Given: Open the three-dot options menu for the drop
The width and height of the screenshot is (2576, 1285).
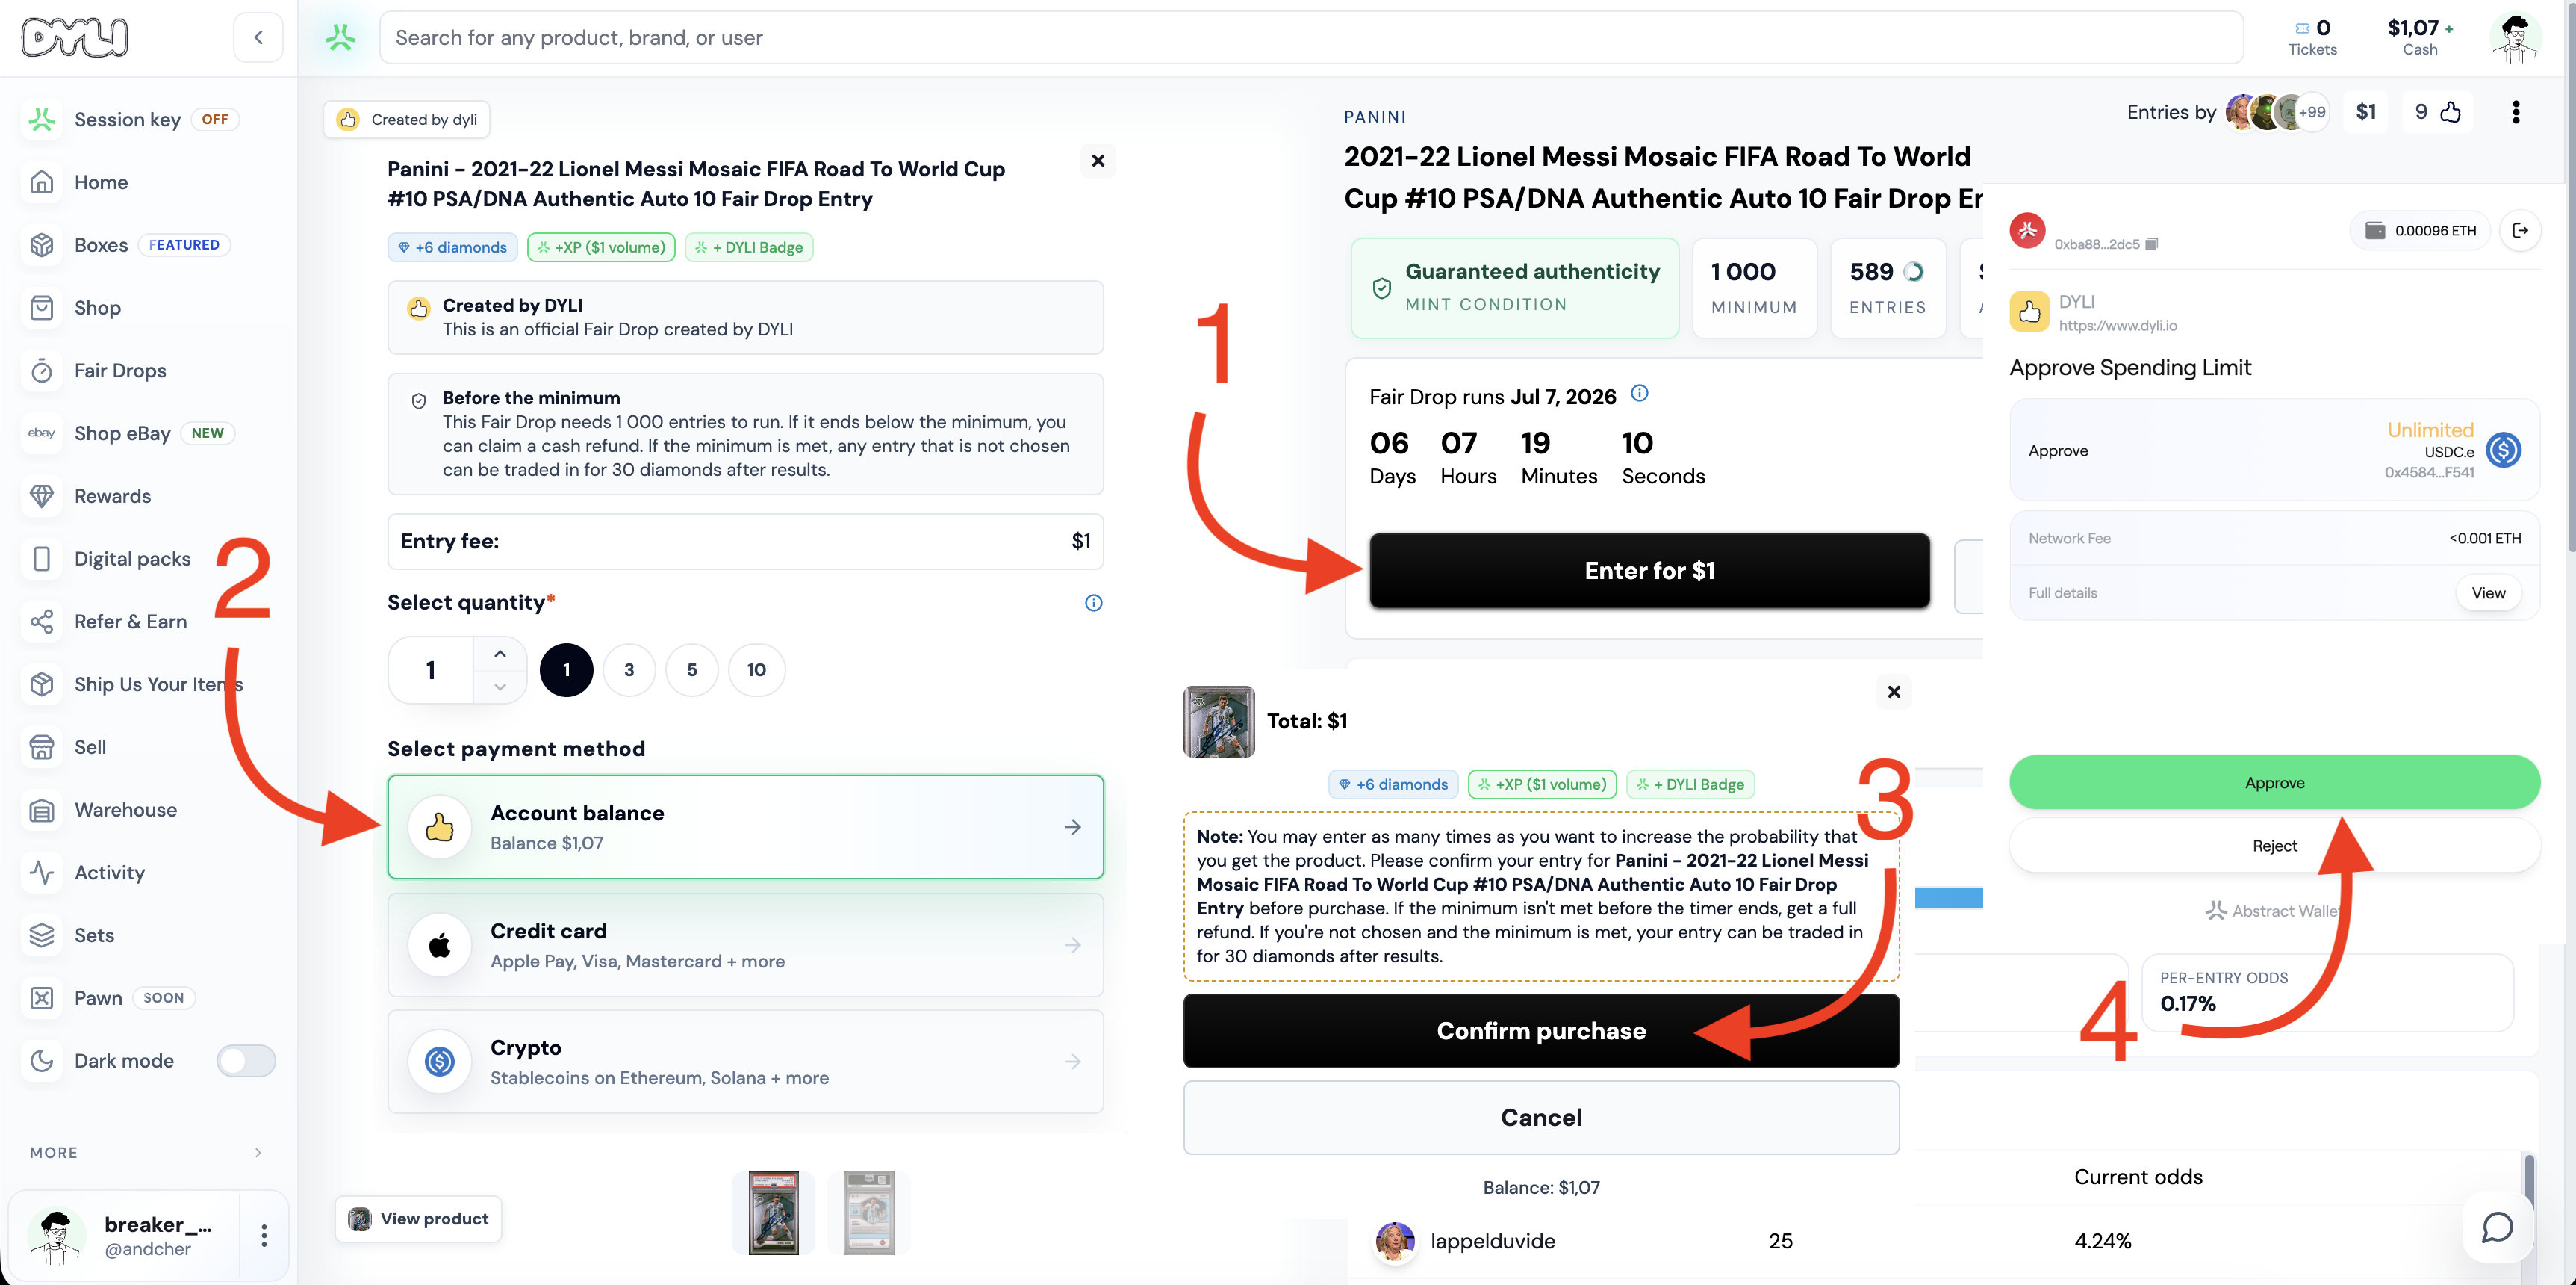Looking at the screenshot, I should 2516,112.
